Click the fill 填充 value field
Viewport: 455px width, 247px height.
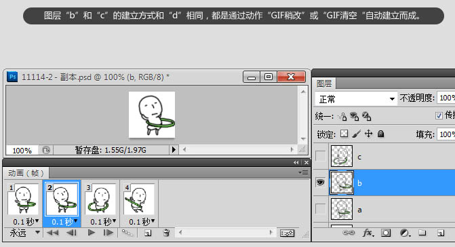[446, 134]
